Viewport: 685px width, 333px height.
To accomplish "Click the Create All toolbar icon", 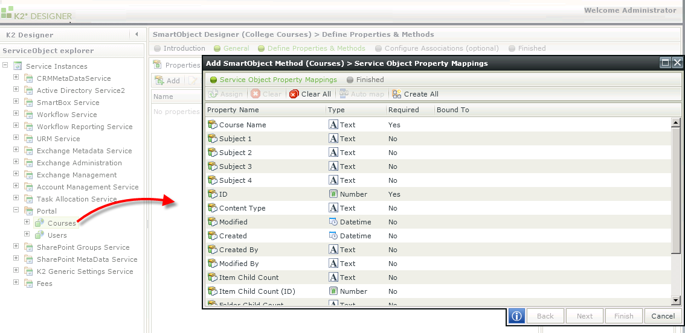I will tap(396, 94).
